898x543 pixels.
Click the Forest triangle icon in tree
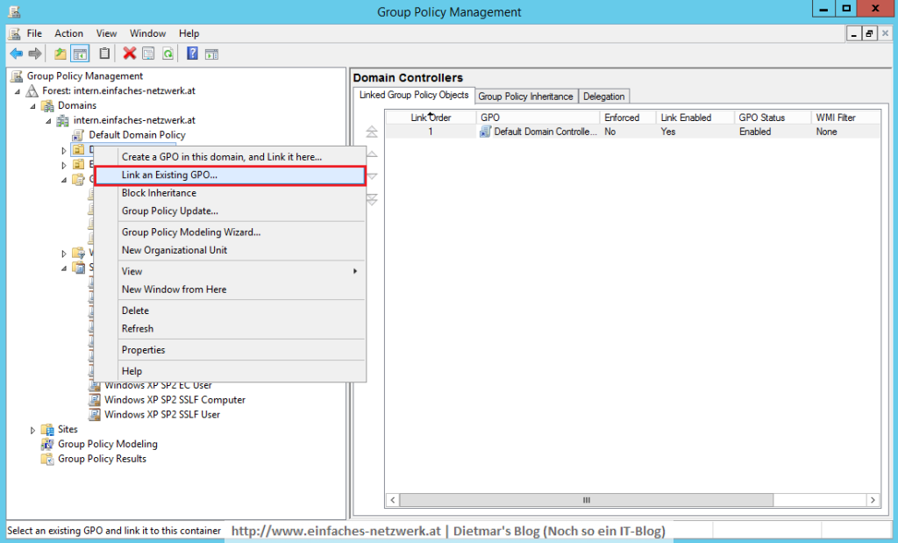tap(32, 90)
